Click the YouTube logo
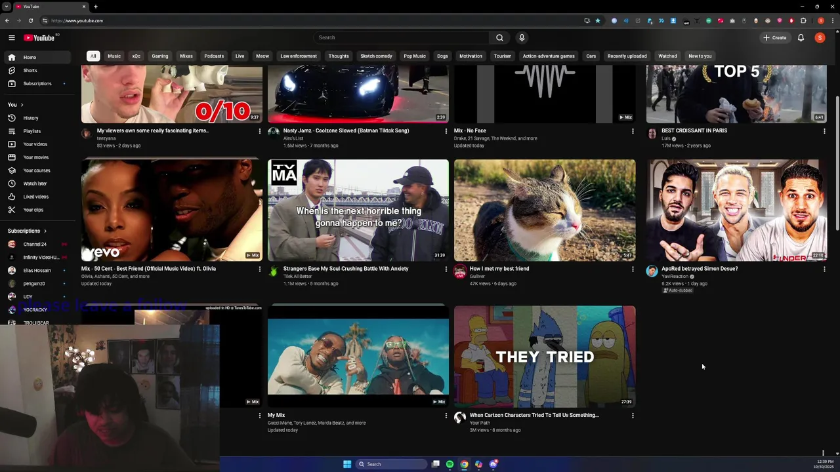 pyautogui.click(x=41, y=37)
